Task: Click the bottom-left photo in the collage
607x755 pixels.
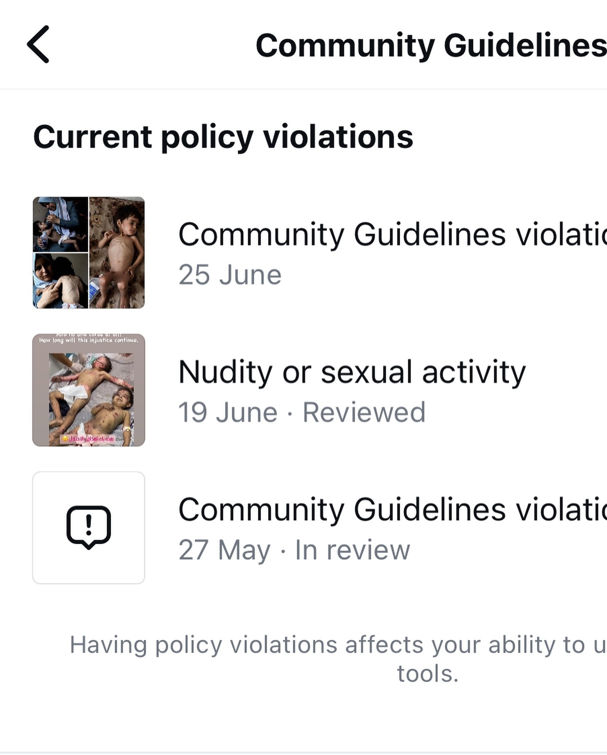Action: [x=60, y=281]
